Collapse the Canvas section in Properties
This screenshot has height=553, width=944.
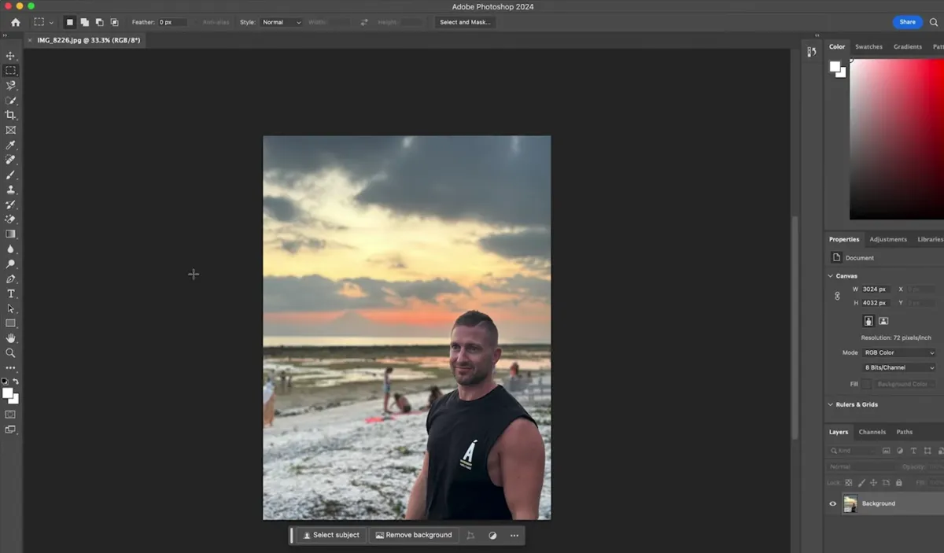pyautogui.click(x=831, y=275)
